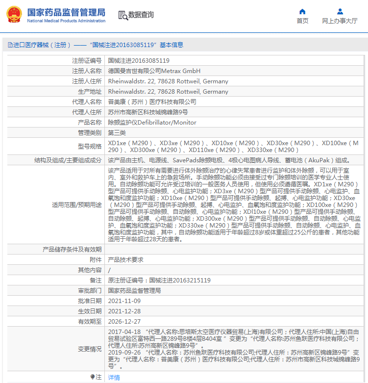368x383 pixels.
Task: Click the 产品技术要求 attachment text
Action: click(x=124, y=260)
